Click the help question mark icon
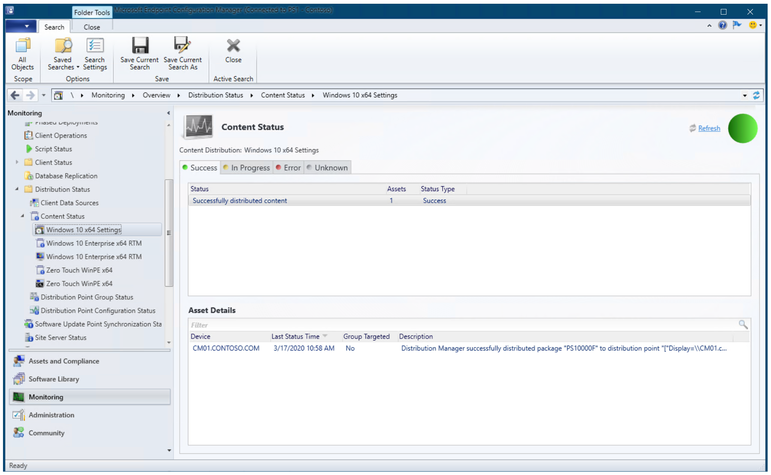Image resolution: width=771 pixels, height=475 pixels. click(x=722, y=25)
